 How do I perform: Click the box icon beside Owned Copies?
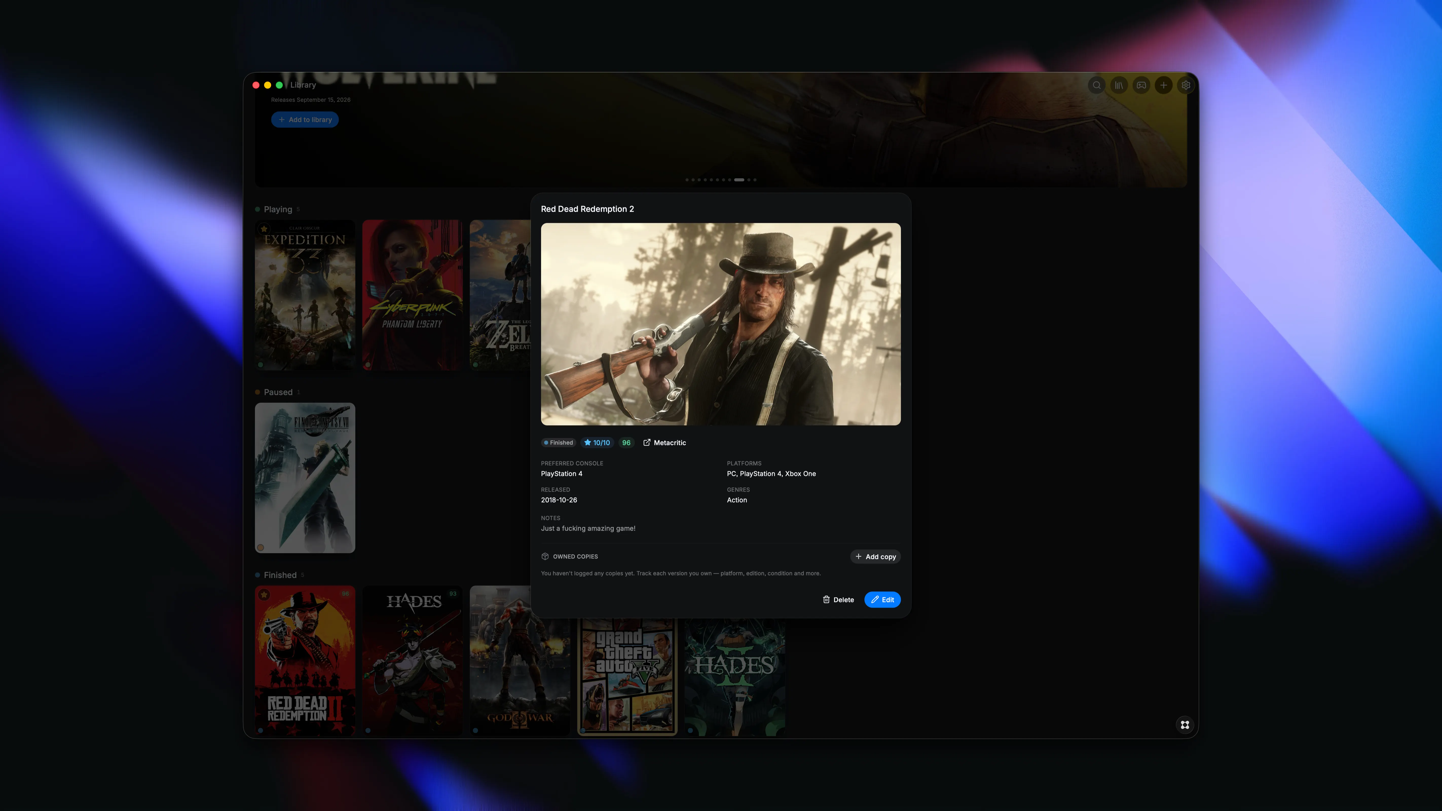pyautogui.click(x=545, y=556)
